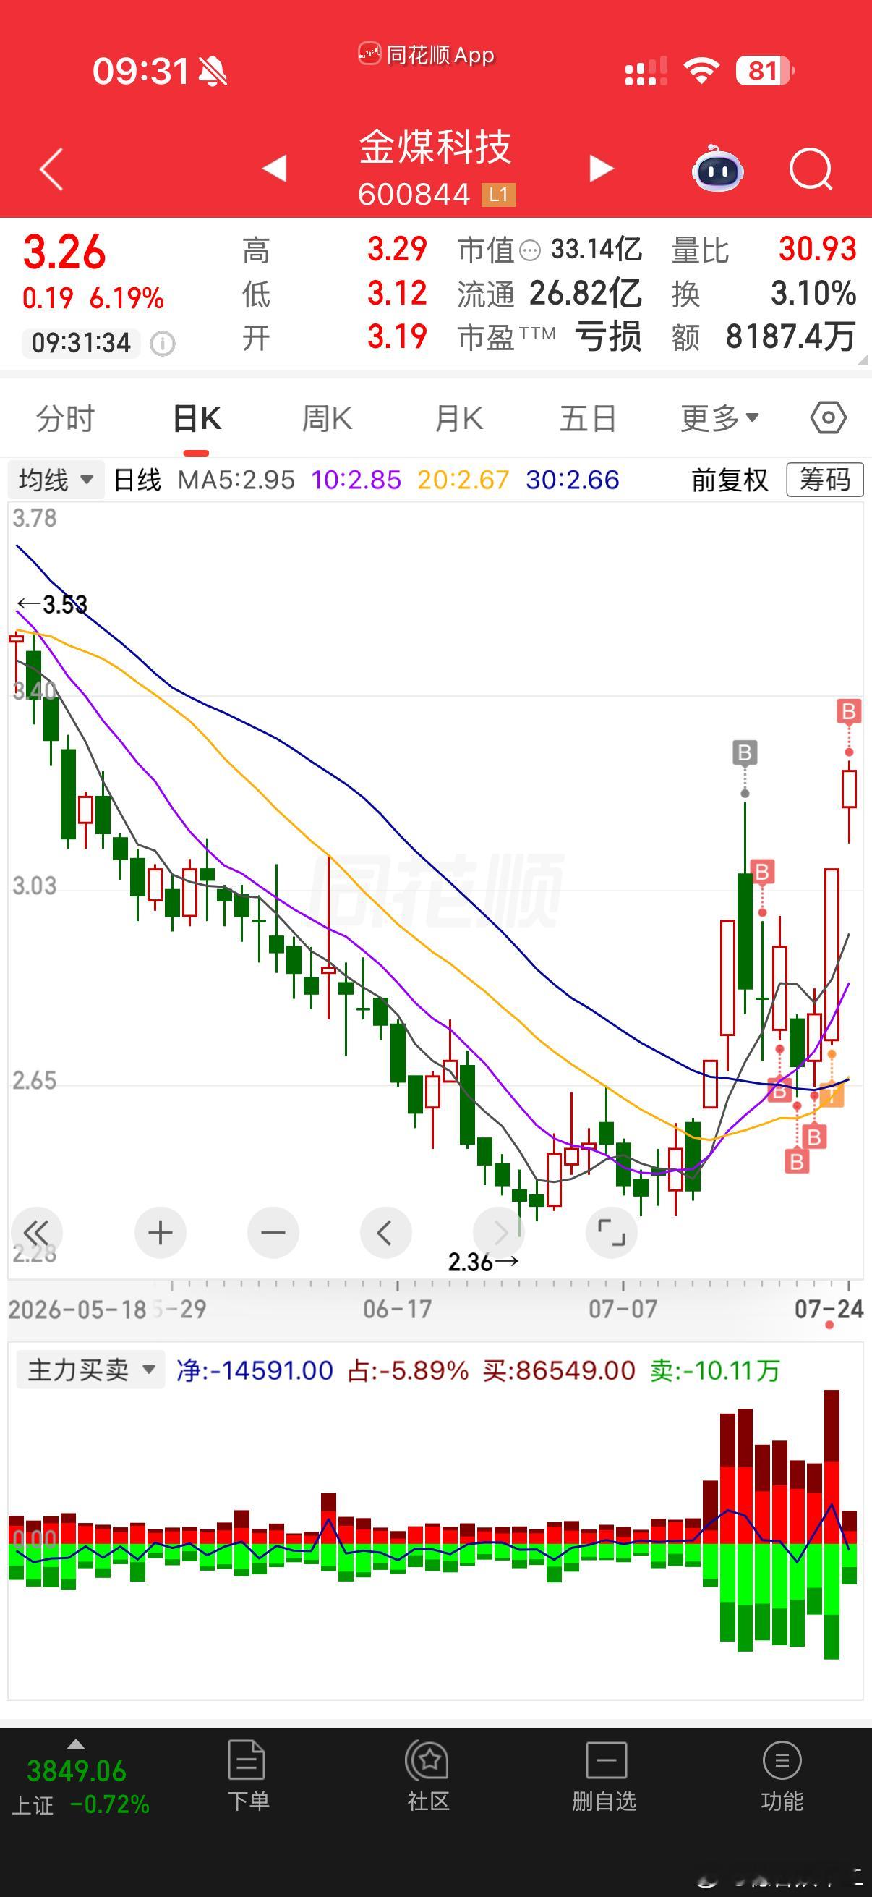Zoom out chart with minus button

coord(273,1233)
